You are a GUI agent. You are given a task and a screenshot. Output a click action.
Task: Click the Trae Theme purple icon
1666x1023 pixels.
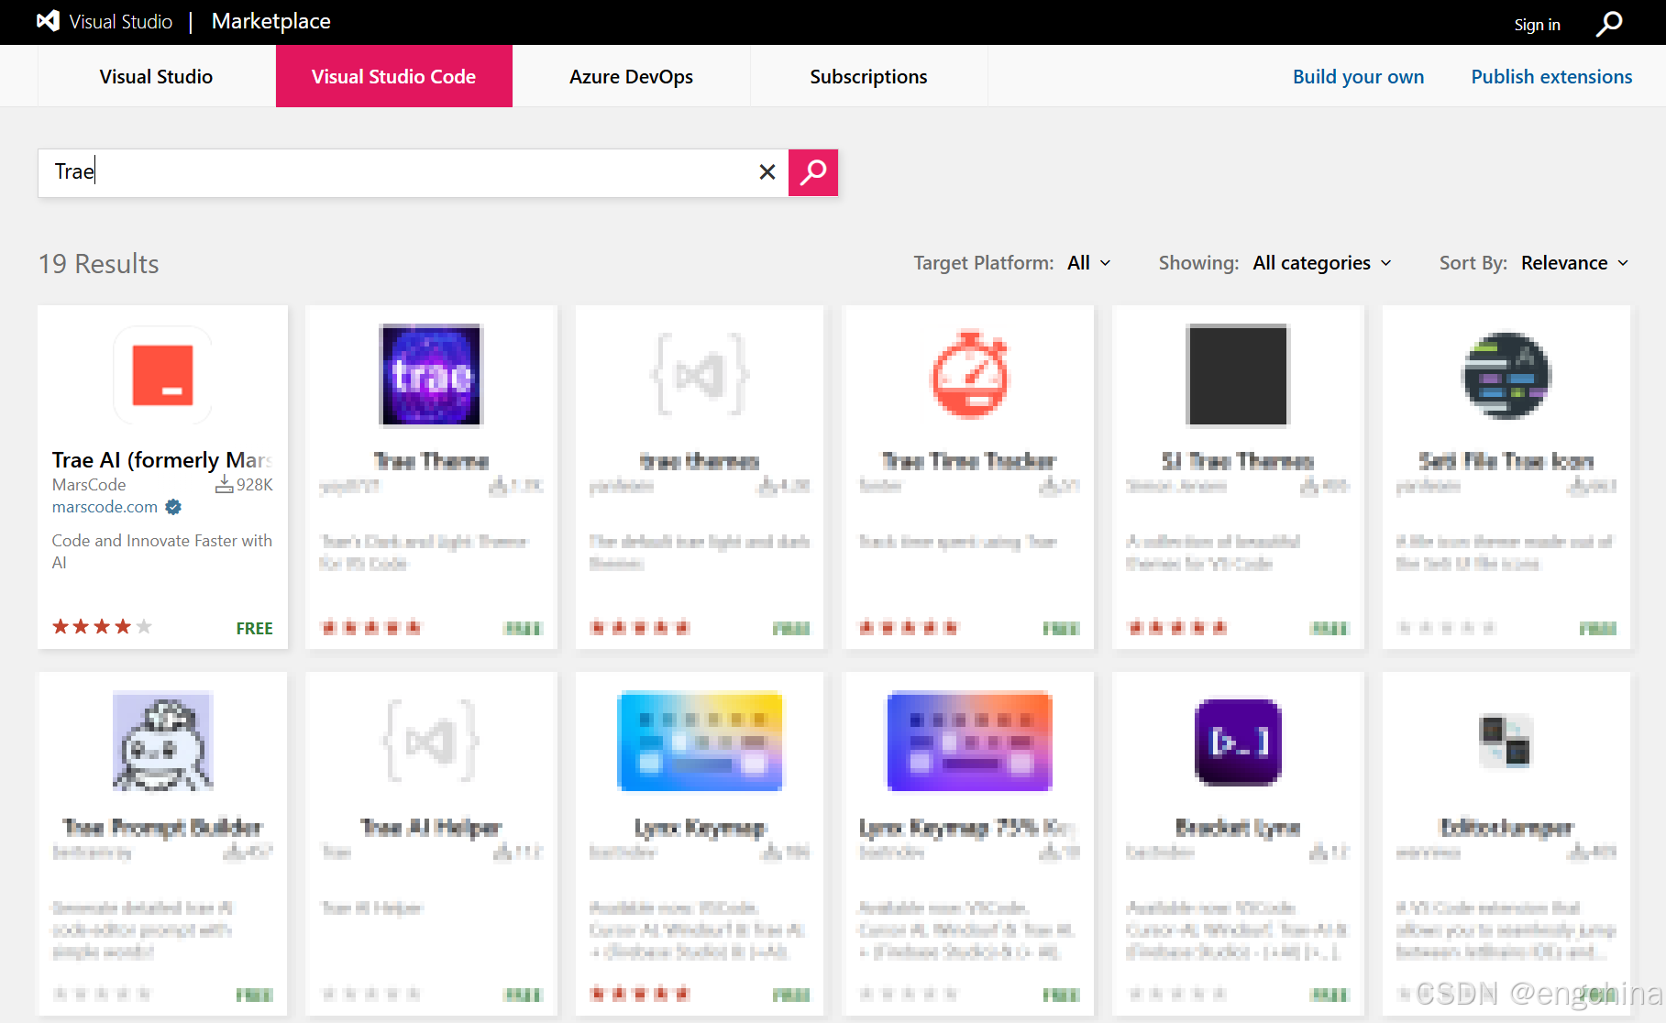[x=431, y=375]
